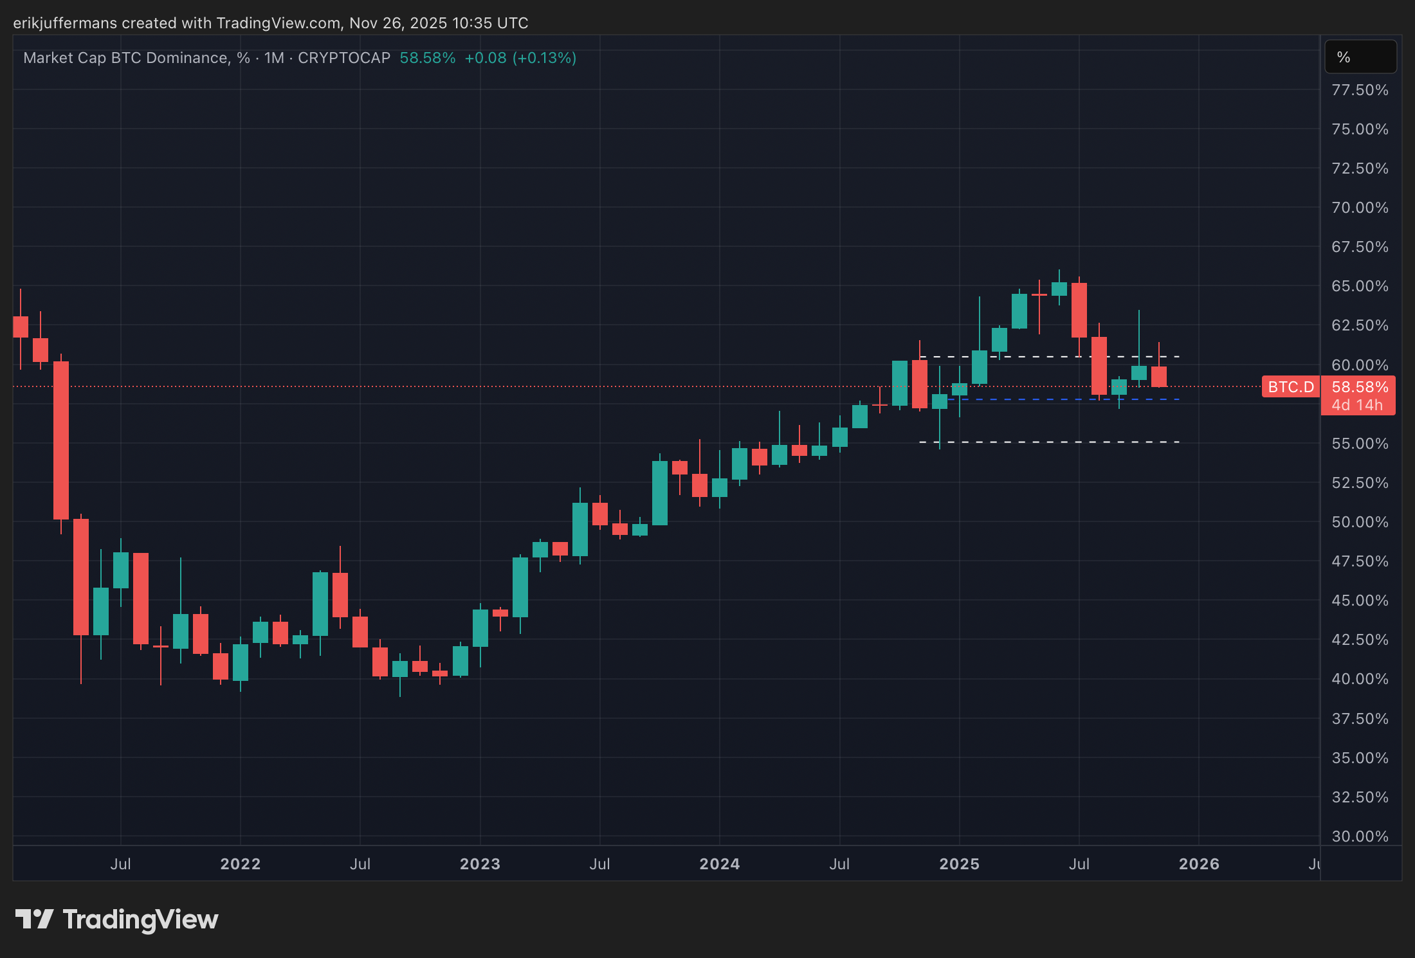Click the 2025 label on time axis
This screenshot has height=958, width=1415.
(x=959, y=863)
